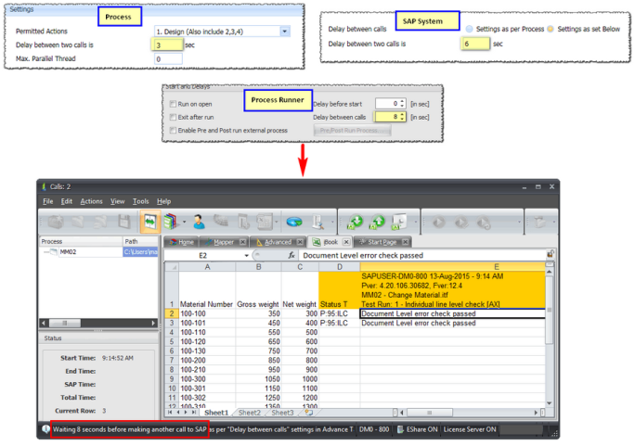The height and width of the screenshot is (446, 635).
Task: Switch to the Sheet2 worksheet tab
Action: 250,413
